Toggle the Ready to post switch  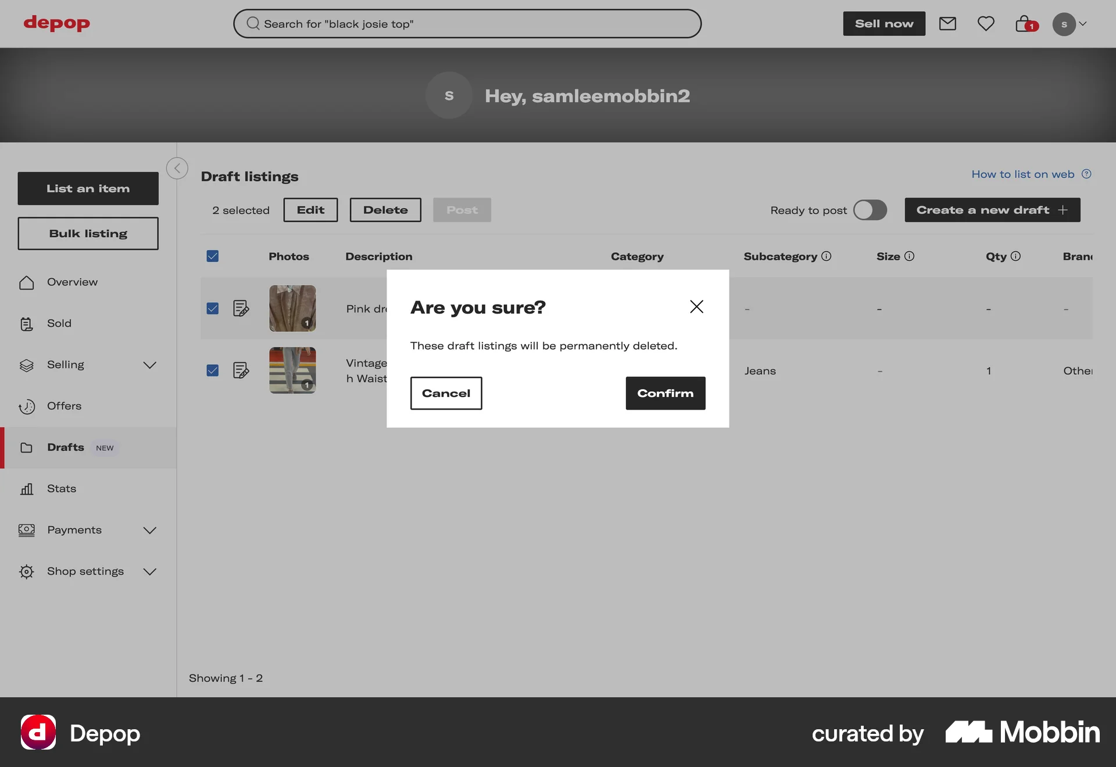click(x=870, y=210)
